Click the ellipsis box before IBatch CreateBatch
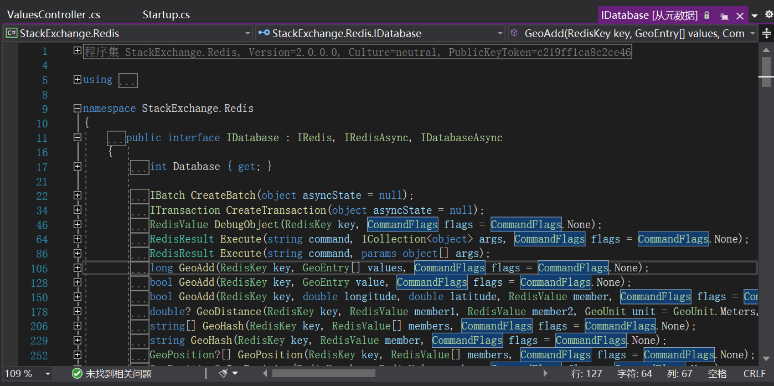The height and width of the screenshot is (386, 774). click(140, 196)
